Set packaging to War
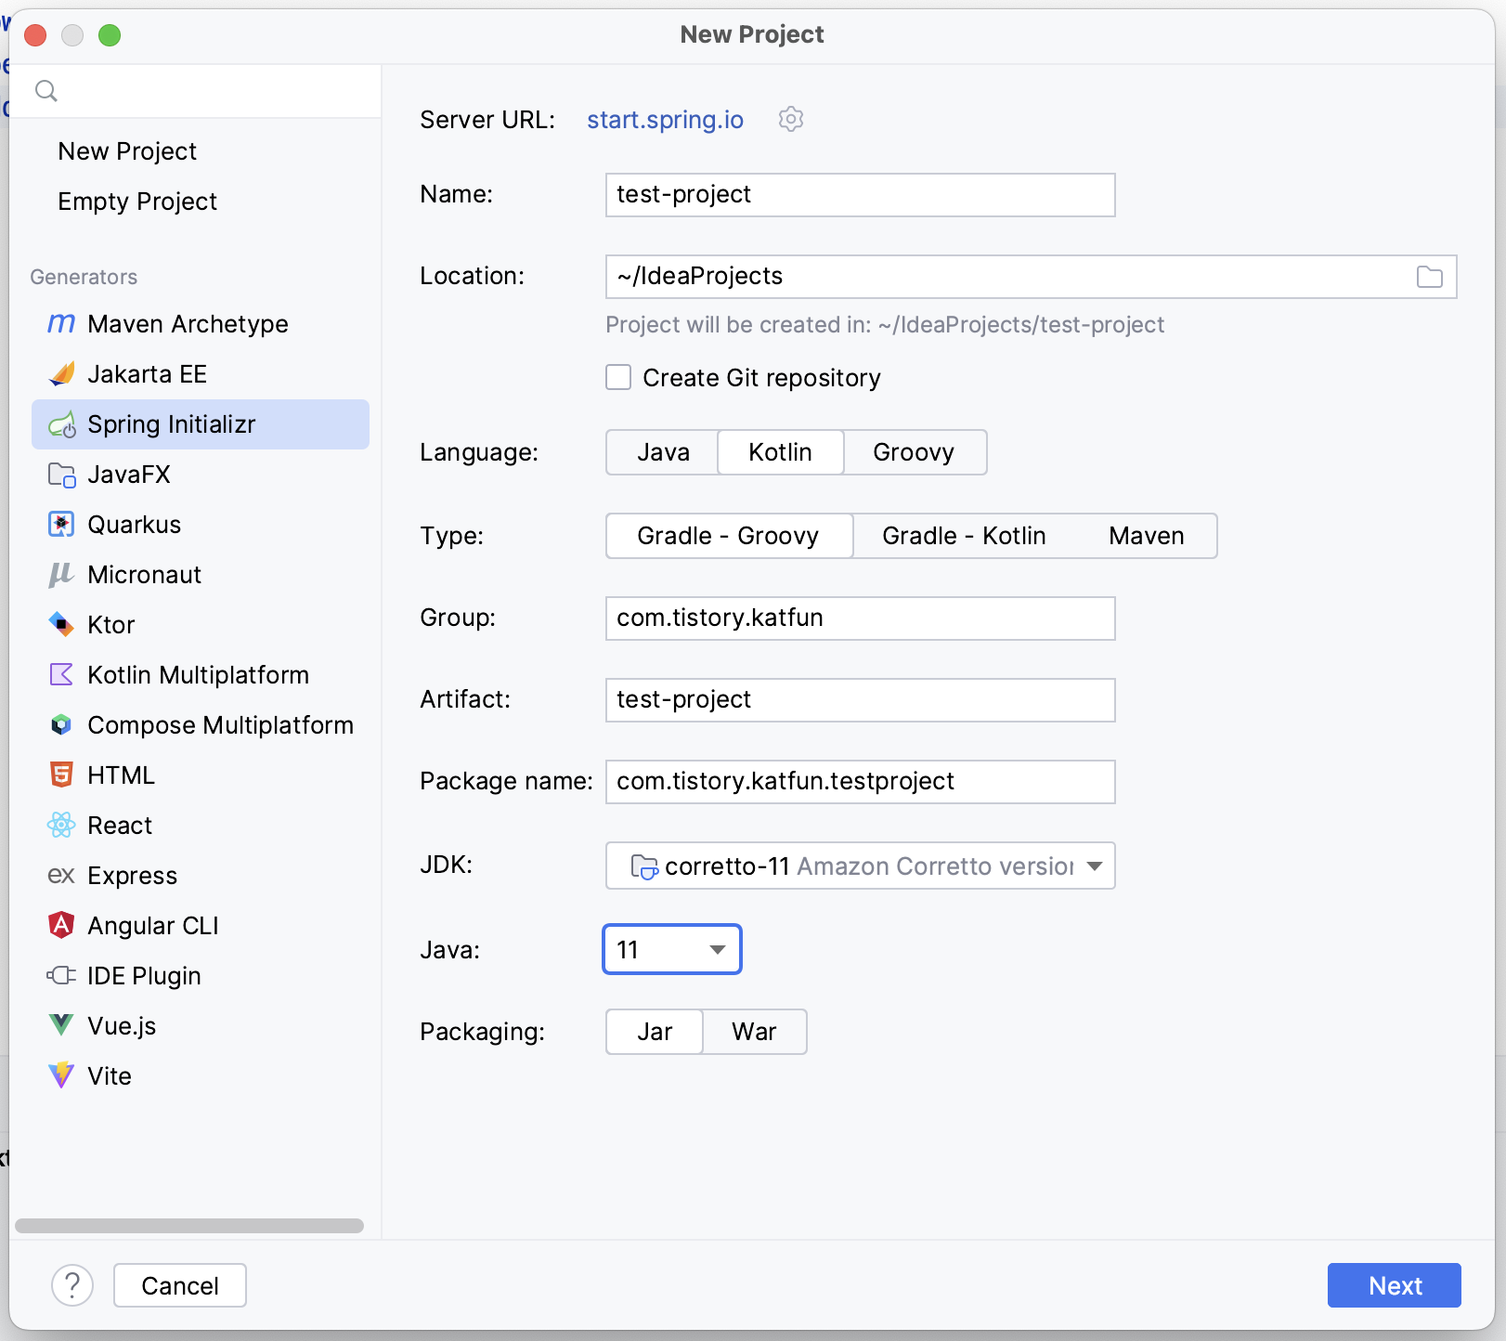This screenshot has height=1341, width=1506. pyautogui.click(x=754, y=1032)
